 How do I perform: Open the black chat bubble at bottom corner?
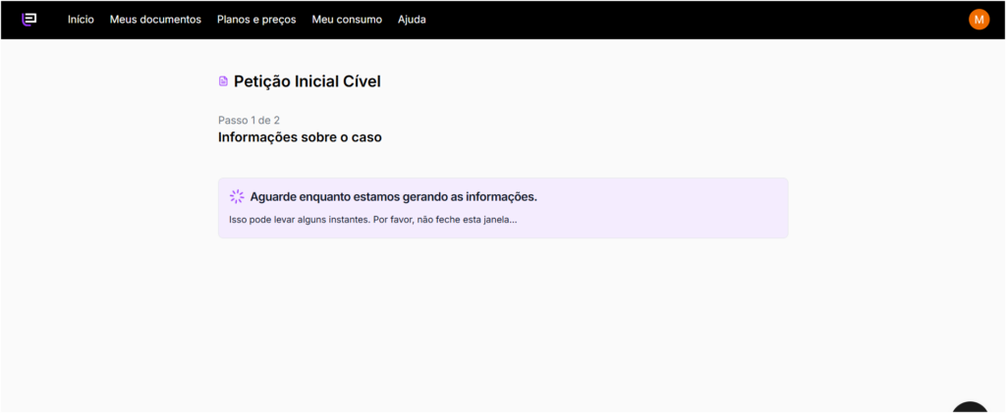coord(970,408)
